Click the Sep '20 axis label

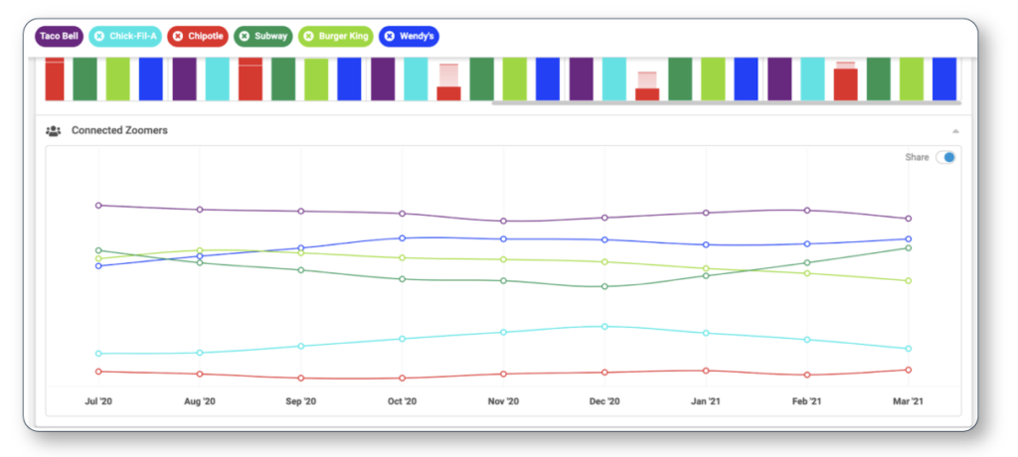click(x=301, y=401)
